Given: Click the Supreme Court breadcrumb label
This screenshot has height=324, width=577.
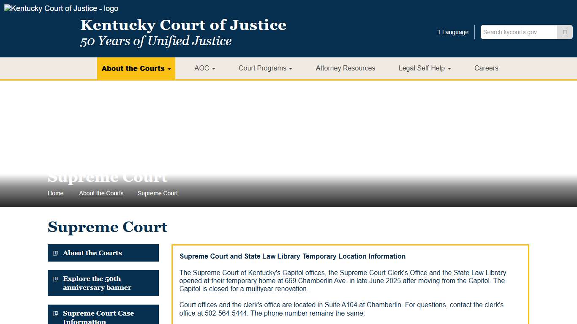Looking at the screenshot, I should [x=158, y=193].
